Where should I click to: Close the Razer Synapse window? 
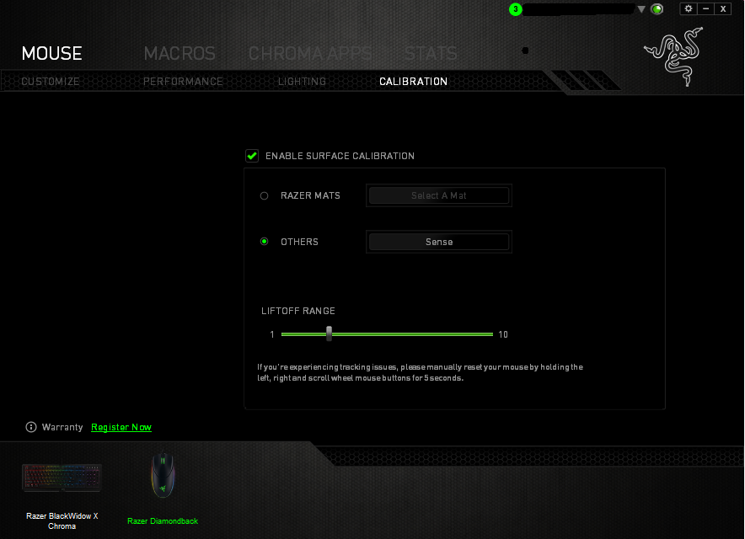[x=723, y=8]
